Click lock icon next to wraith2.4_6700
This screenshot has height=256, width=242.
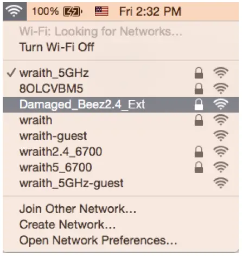pyautogui.click(x=199, y=152)
